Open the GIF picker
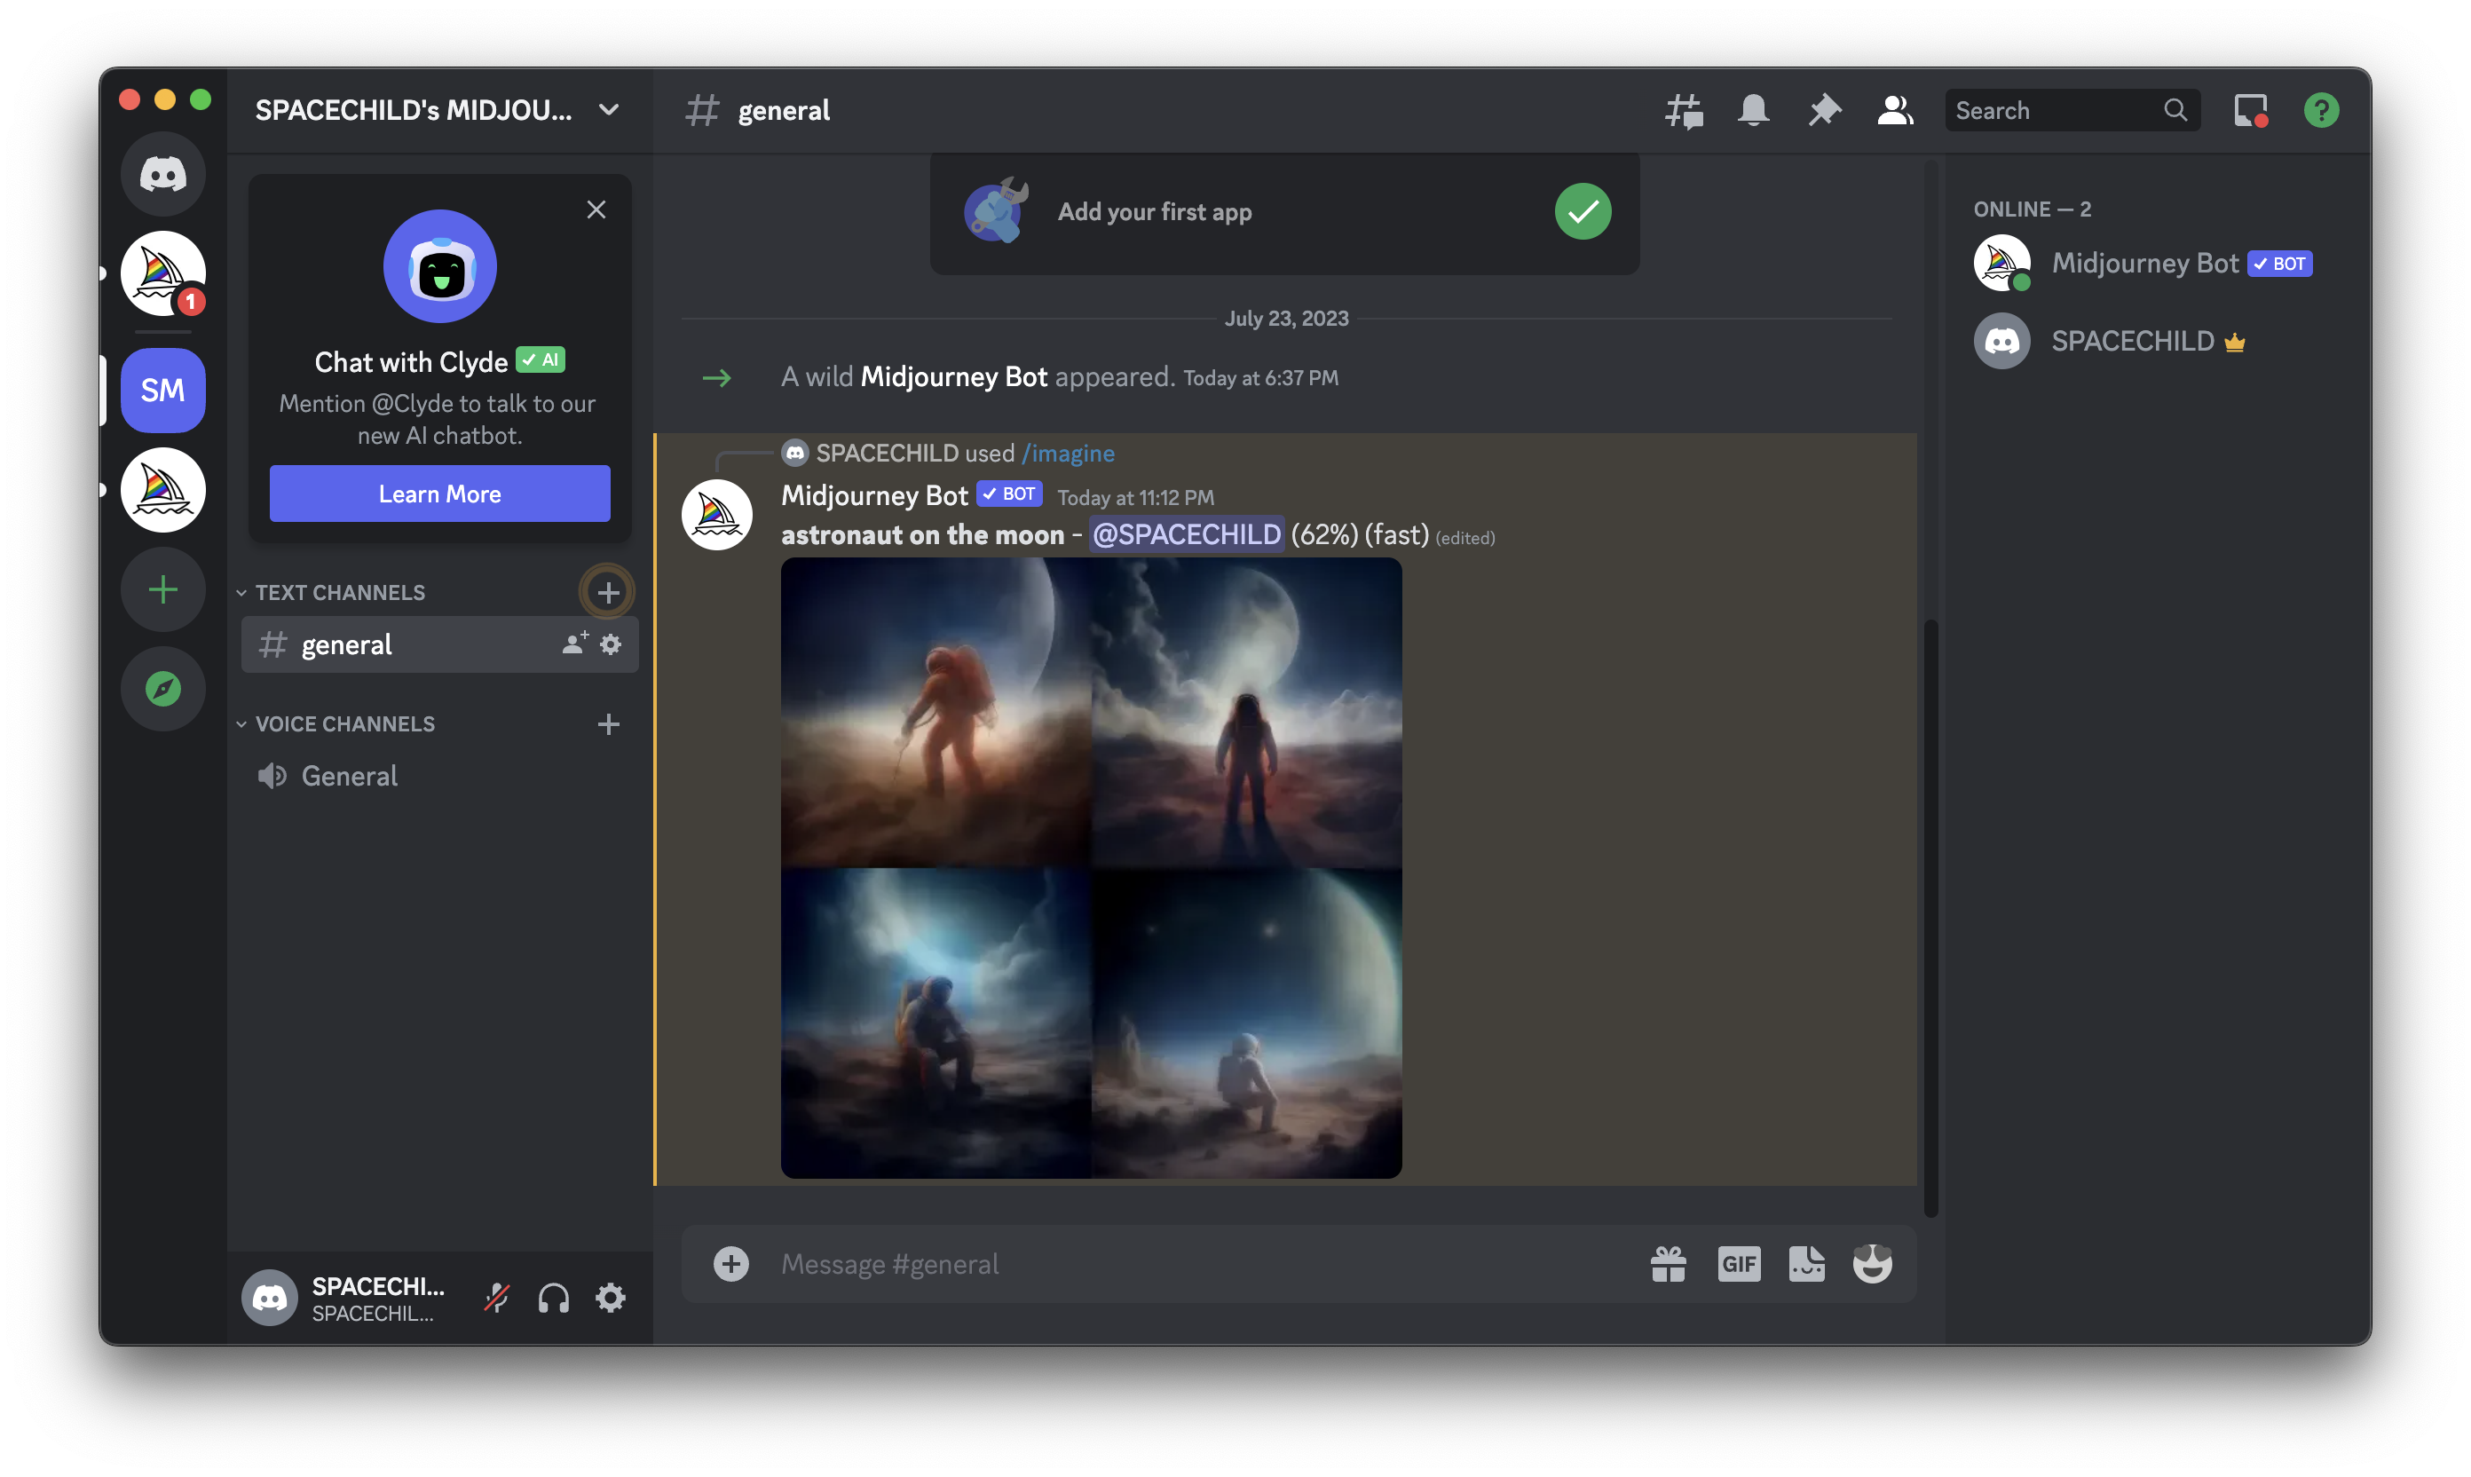 (1739, 1264)
